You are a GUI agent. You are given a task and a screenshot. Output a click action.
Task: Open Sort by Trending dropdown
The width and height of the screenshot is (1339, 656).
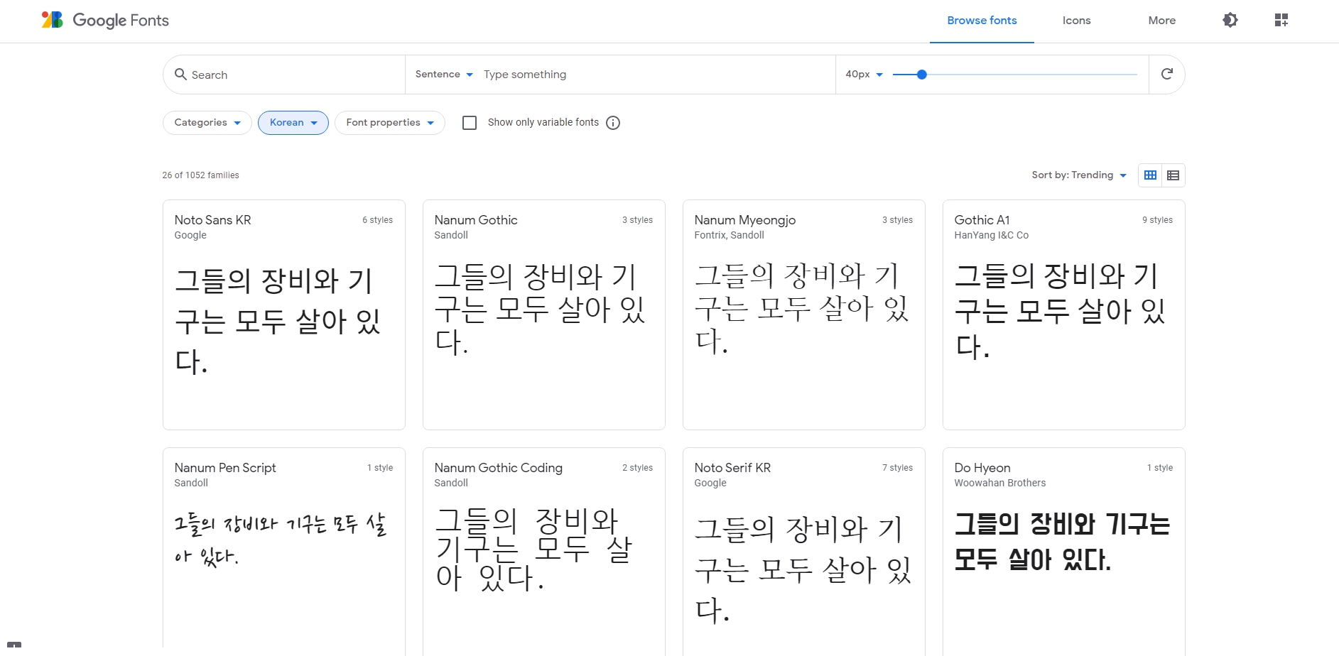point(1078,175)
